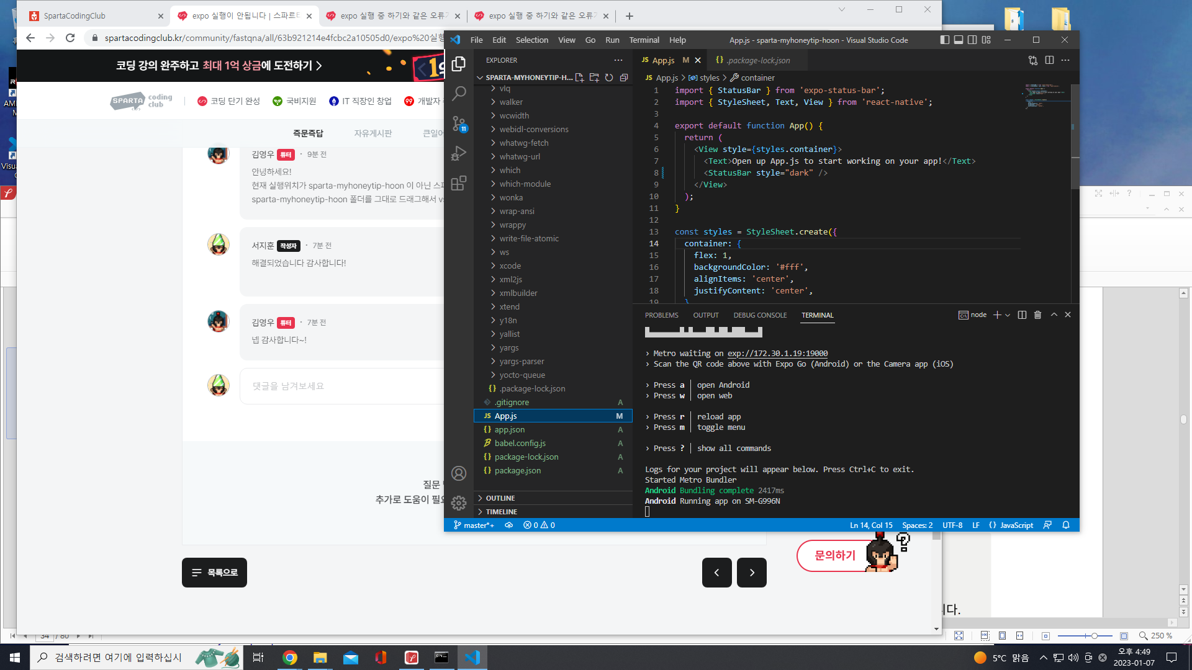Expand the TIMELINE section in Explorer
1192x670 pixels.
553,512
